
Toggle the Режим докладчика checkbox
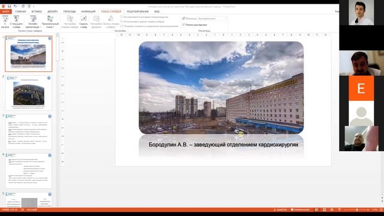pyautogui.click(x=184, y=25)
